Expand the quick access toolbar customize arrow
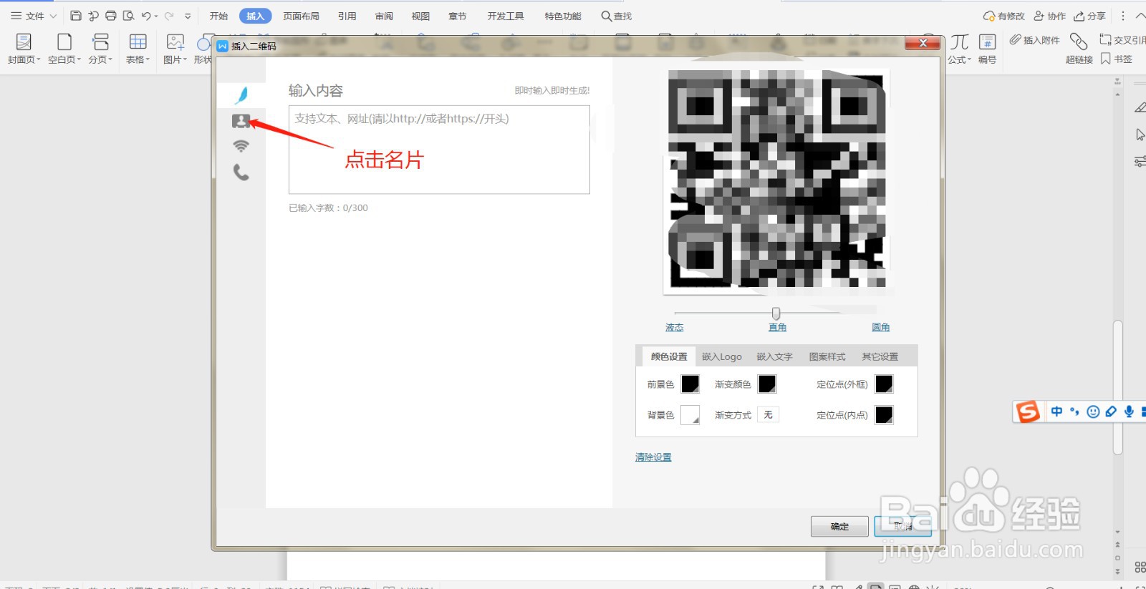1146x589 pixels. [188, 16]
